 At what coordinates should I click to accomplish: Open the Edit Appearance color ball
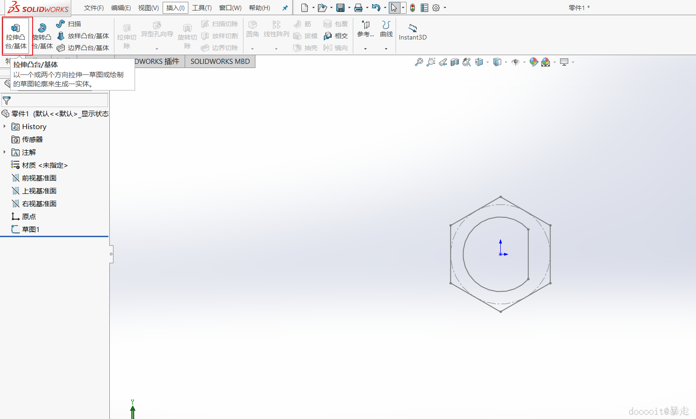point(533,62)
